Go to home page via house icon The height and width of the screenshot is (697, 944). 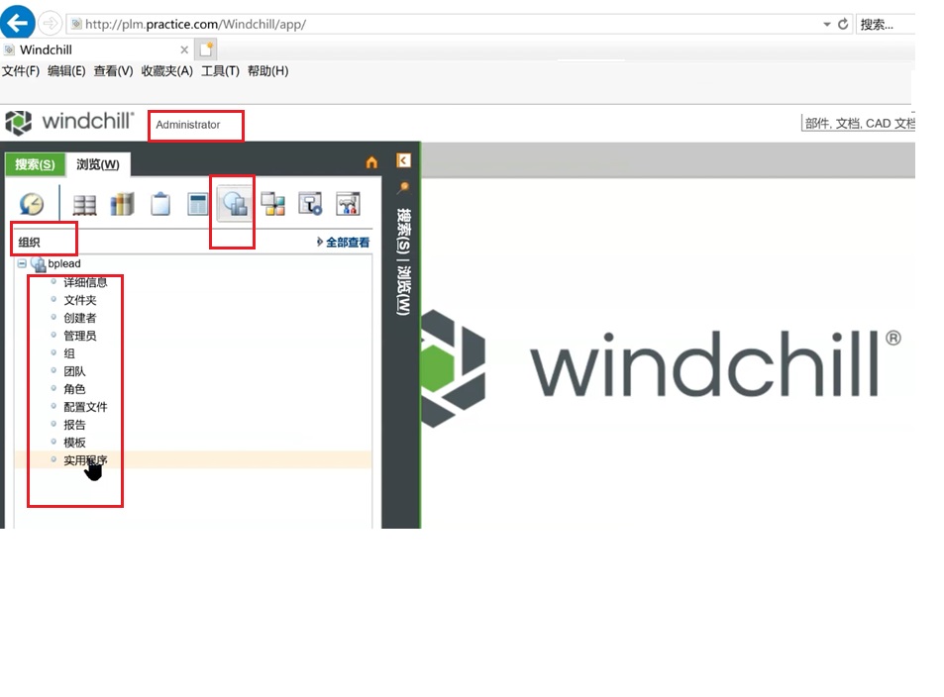click(x=371, y=162)
